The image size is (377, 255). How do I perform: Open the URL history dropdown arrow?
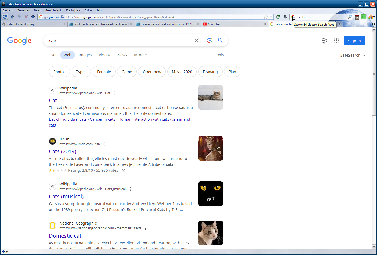pos(271,17)
